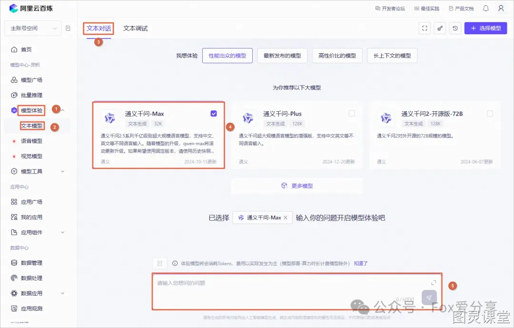The image size is (514, 328).
Task: Click the 32K tag on 通义千问-Max
Action: [158, 124]
